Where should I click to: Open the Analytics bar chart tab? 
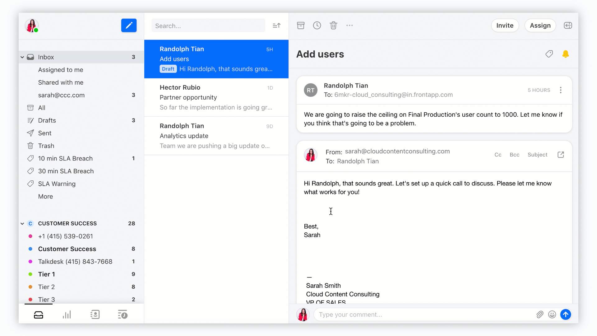point(67,315)
